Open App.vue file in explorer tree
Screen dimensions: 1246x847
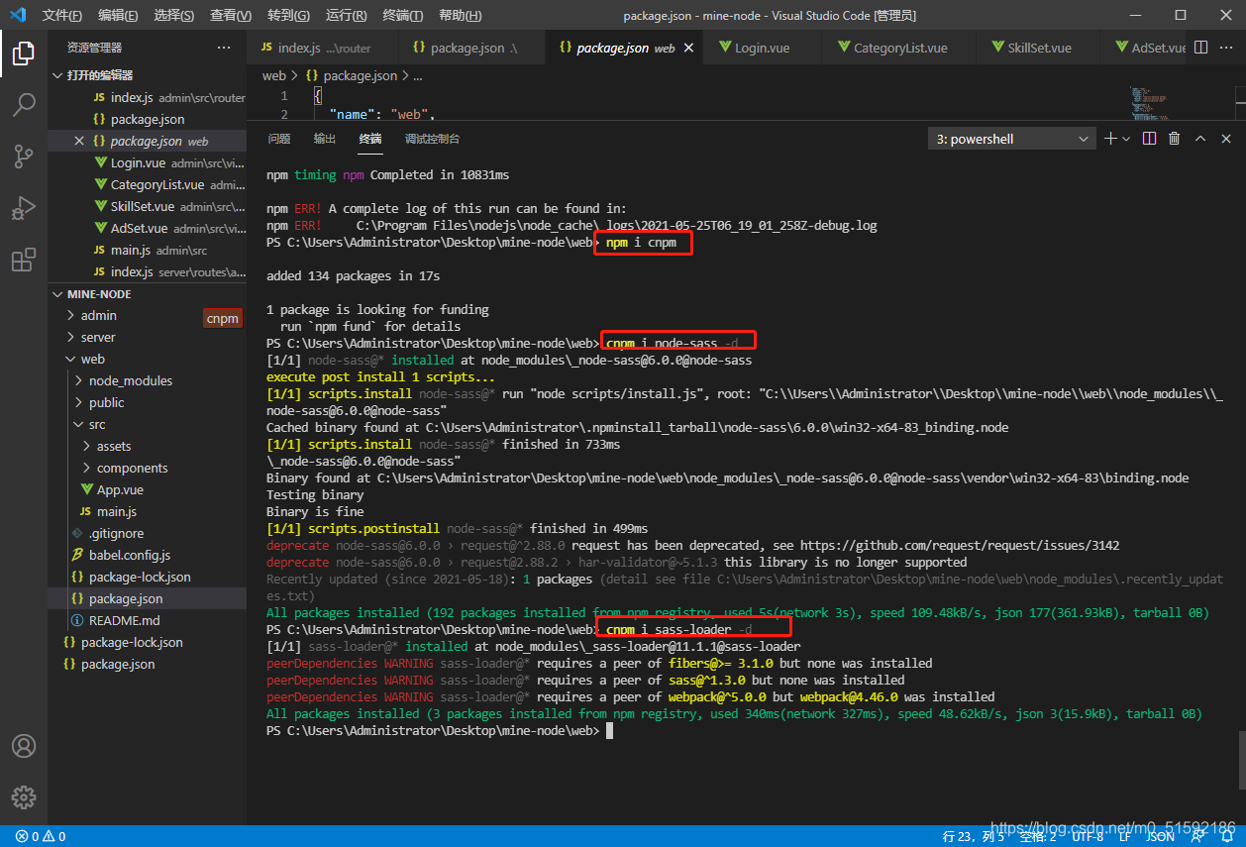(x=120, y=489)
